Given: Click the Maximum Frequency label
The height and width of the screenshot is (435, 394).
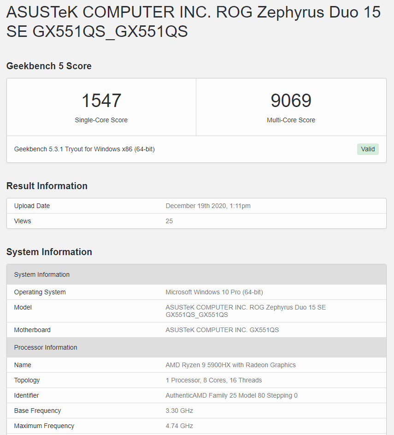Looking at the screenshot, I should [44, 426].
